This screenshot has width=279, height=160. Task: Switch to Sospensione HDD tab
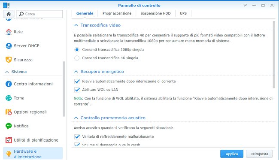click(155, 13)
